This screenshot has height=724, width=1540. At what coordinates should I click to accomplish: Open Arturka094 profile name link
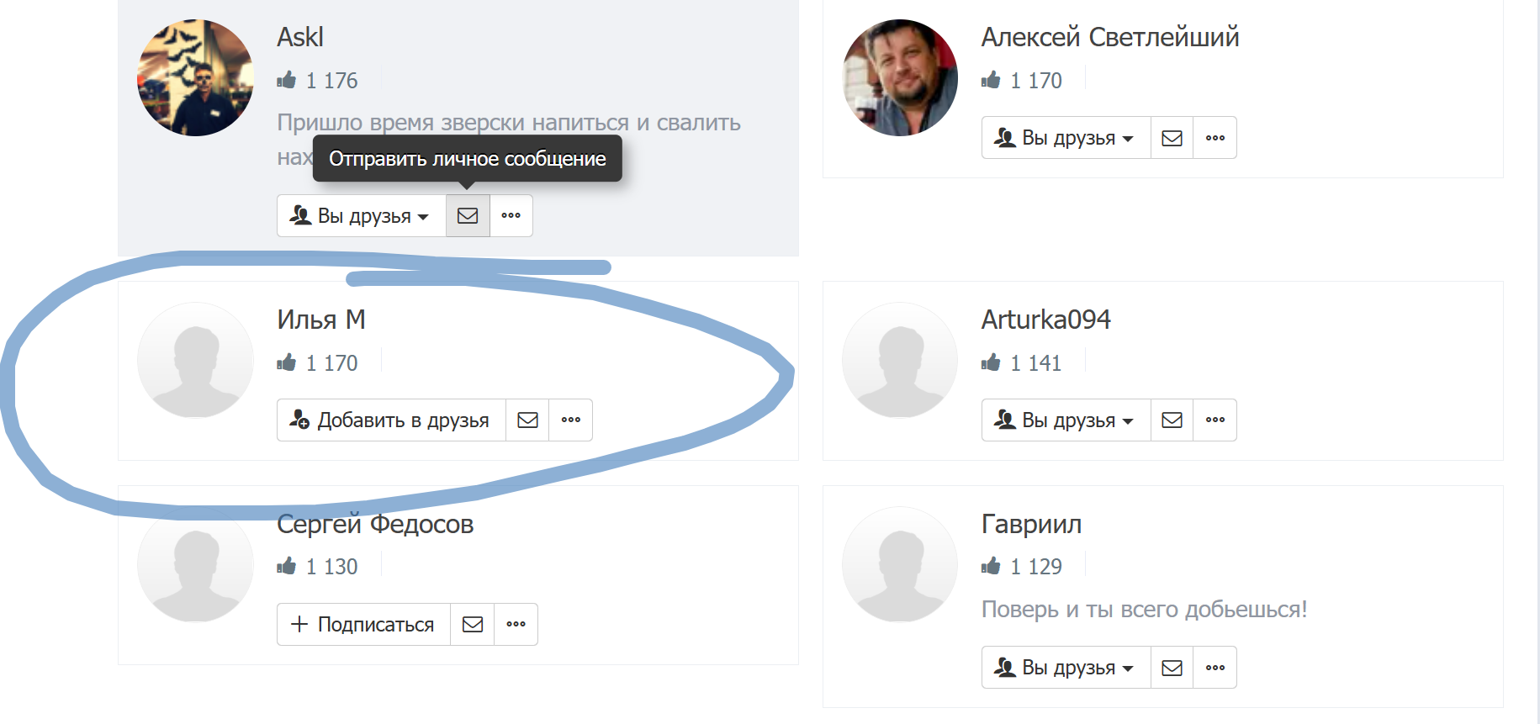click(1045, 320)
